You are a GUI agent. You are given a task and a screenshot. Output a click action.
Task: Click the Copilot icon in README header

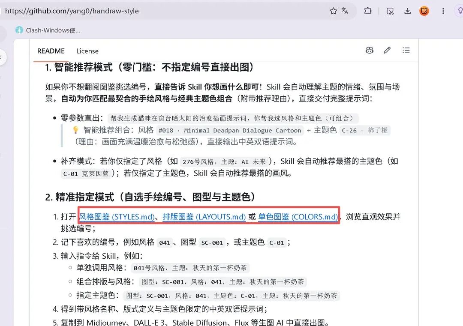tap(370, 50)
